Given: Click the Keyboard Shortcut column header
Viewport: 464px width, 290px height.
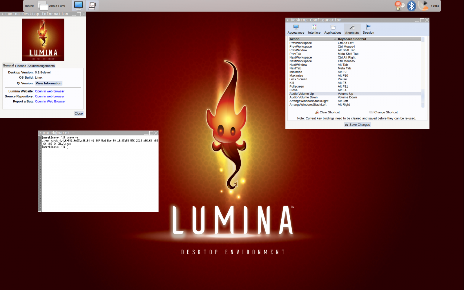Looking at the screenshot, I should pyautogui.click(x=379, y=39).
